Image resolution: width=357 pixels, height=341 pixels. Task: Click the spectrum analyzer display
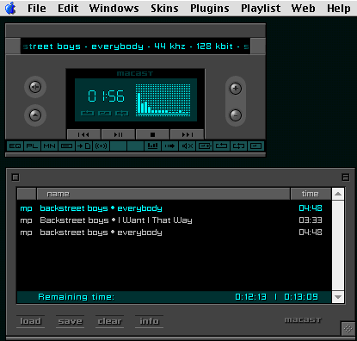(163, 100)
